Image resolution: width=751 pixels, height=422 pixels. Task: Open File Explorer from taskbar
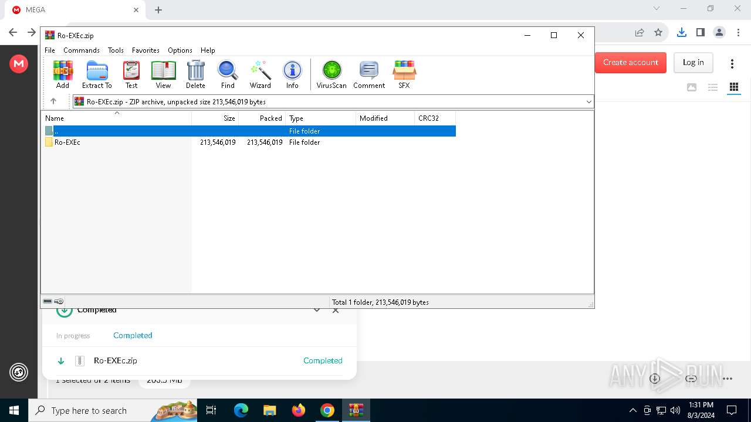pyautogui.click(x=269, y=410)
